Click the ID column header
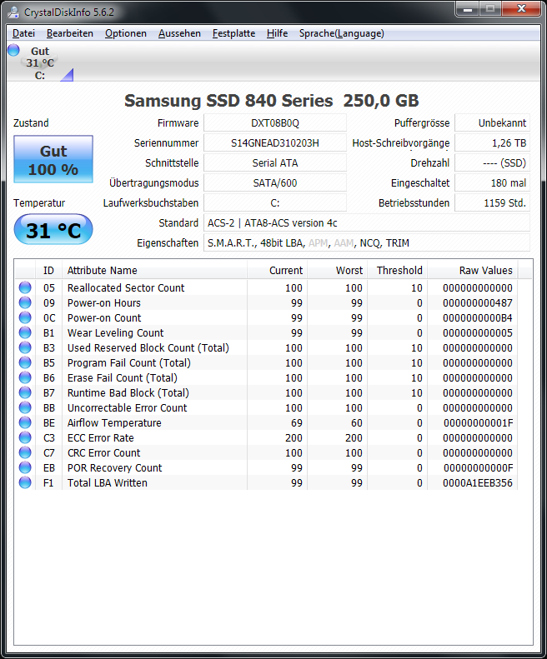Screen dimensions: 547x659 tap(49, 270)
